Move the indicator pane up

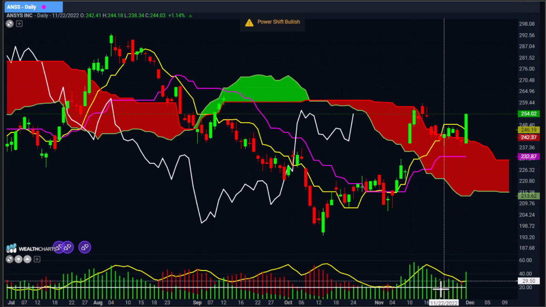pos(28,259)
